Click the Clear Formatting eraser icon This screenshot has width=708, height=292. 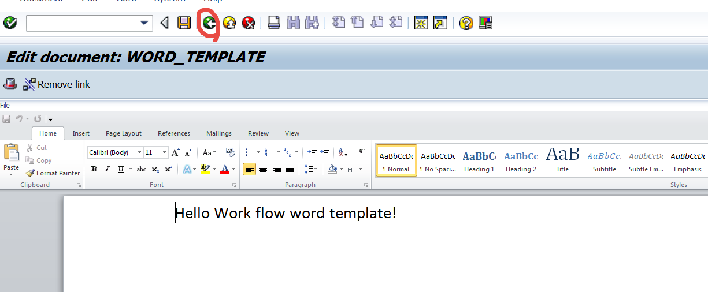pos(231,152)
